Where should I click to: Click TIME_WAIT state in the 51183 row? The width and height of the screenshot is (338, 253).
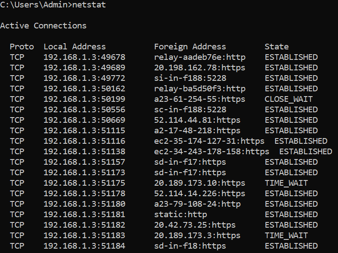(x=286, y=236)
